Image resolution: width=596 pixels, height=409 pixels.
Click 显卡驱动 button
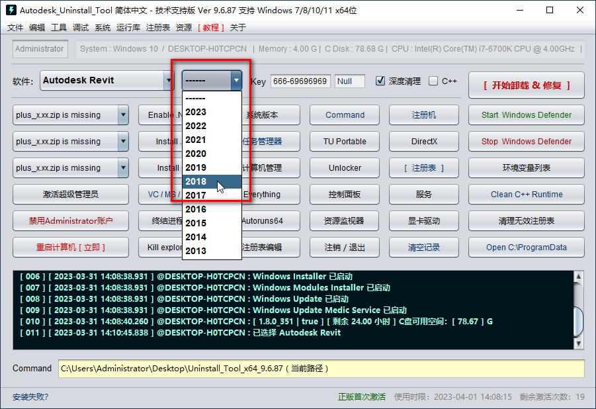pyautogui.click(x=424, y=220)
